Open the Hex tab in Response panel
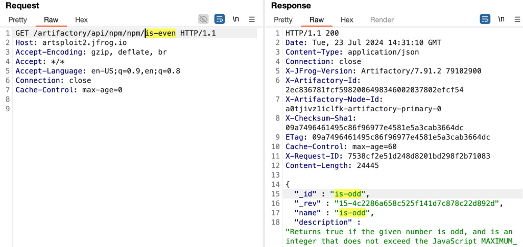Image resolution: width=523 pixels, height=247 pixels. (x=347, y=20)
